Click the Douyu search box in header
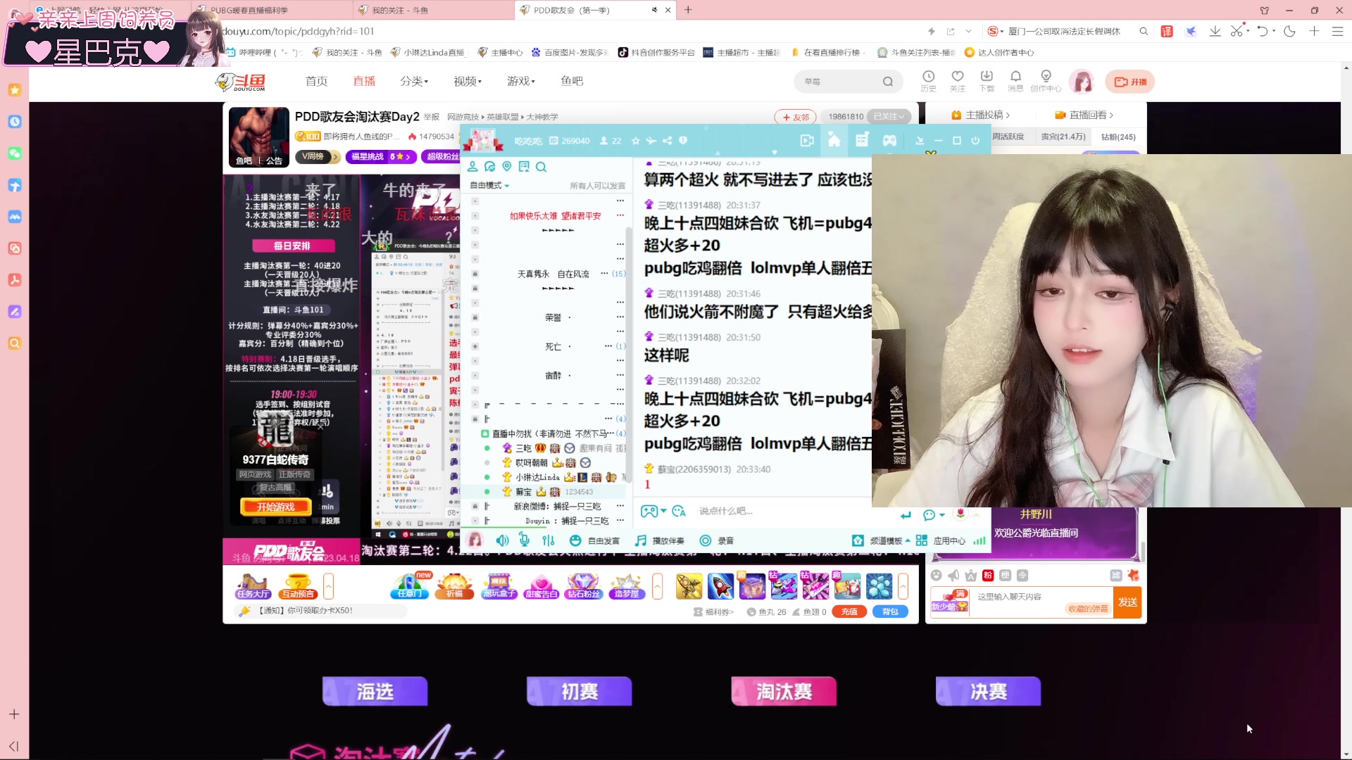 tap(849, 82)
